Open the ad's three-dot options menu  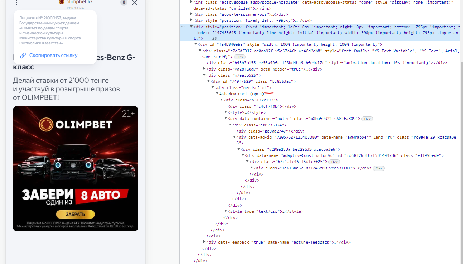(16, 3)
